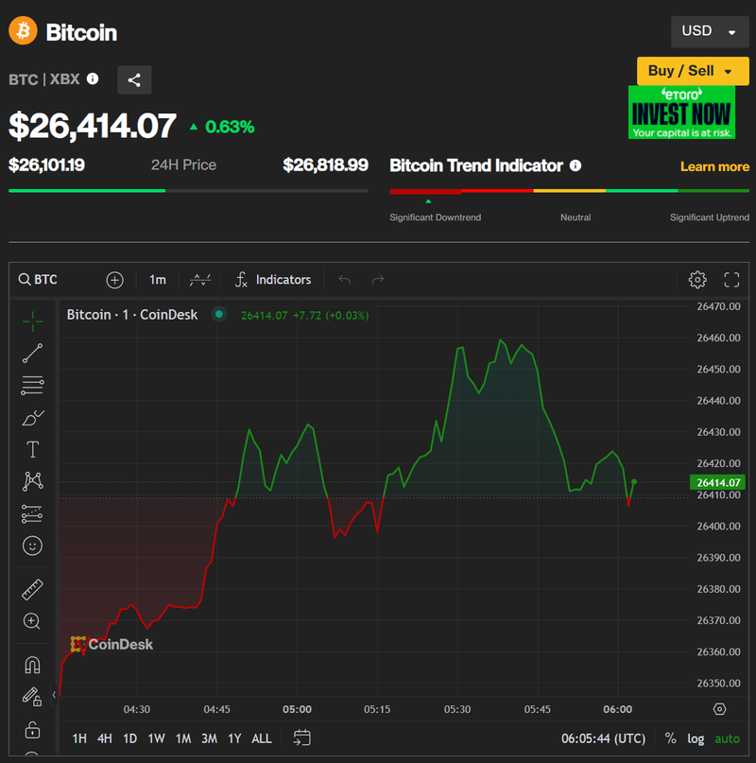Toggle percent scale on chart
This screenshot has height=763, width=756.
pos(670,738)
